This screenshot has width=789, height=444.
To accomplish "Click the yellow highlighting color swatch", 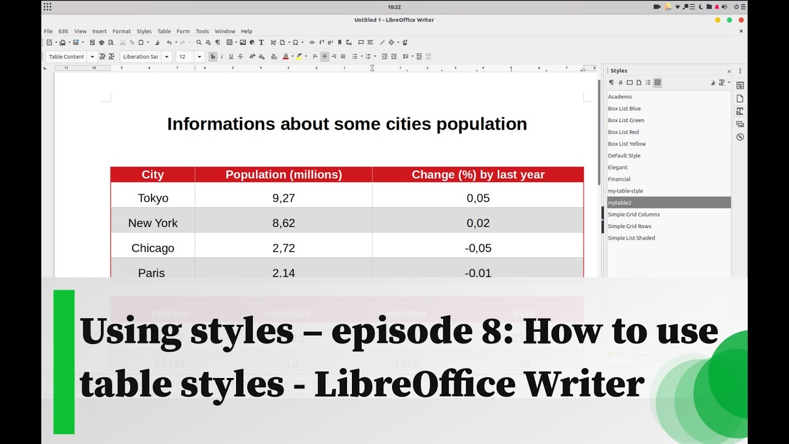I will [299, 57].
